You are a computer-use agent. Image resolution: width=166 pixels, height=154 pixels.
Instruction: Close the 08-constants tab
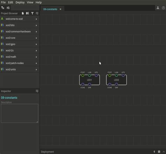(x=61, y=9)
